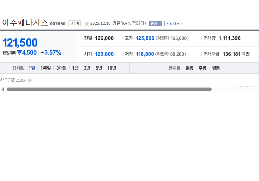Select the 3년 line chart tab
The width and height of the screenshot is (259, 181).
point(87,68)
